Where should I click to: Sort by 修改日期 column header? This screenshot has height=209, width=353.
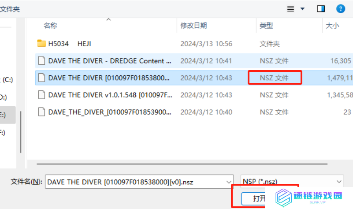point(193,26)
